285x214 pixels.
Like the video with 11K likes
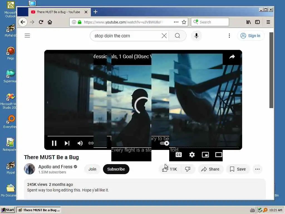pyautogui.click(x=169, y=169)
